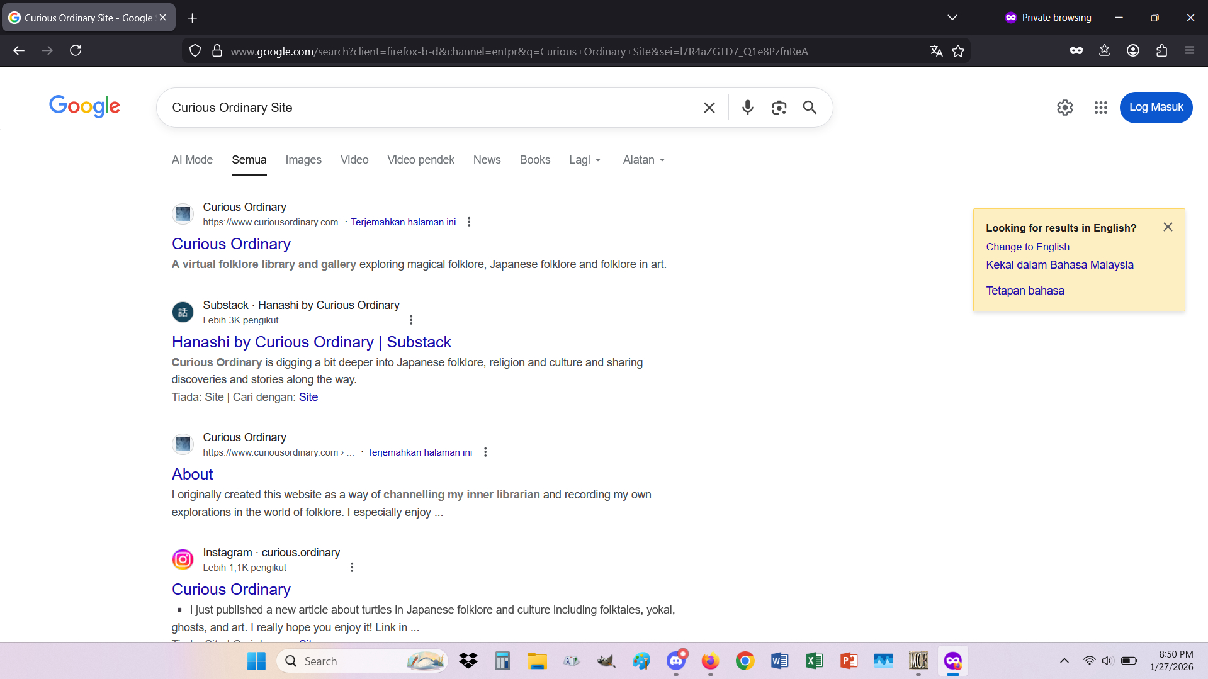
Task: Expand the Alatan tools dropdown
Action: click(x=643, y=160)
